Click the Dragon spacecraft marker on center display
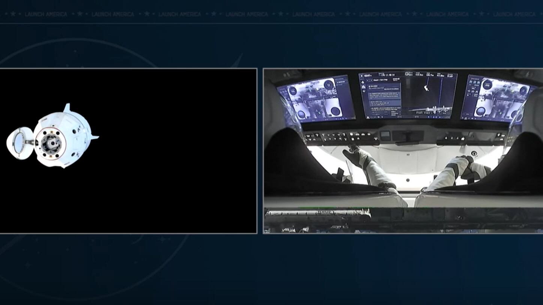The height and width of the screenshot is (305, 543). [x=426, y=88]
